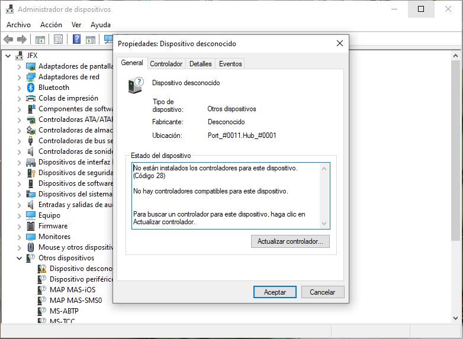Expand the Bluetooth category
Viewport: 463px width, 339px height.
(19, 88)
